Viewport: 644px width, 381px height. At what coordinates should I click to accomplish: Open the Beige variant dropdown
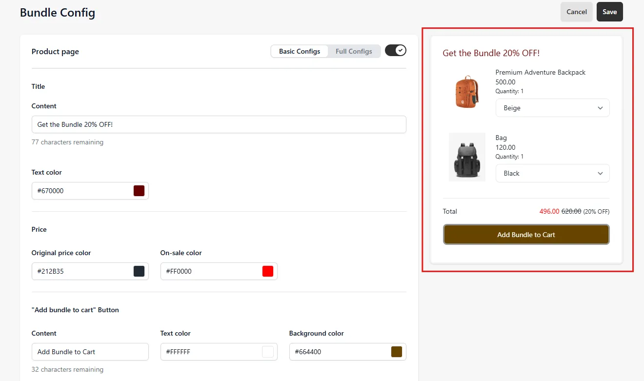(552, 108)
